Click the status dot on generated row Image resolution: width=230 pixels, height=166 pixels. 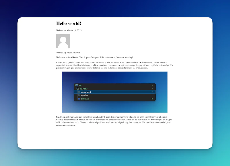point(152,92)
